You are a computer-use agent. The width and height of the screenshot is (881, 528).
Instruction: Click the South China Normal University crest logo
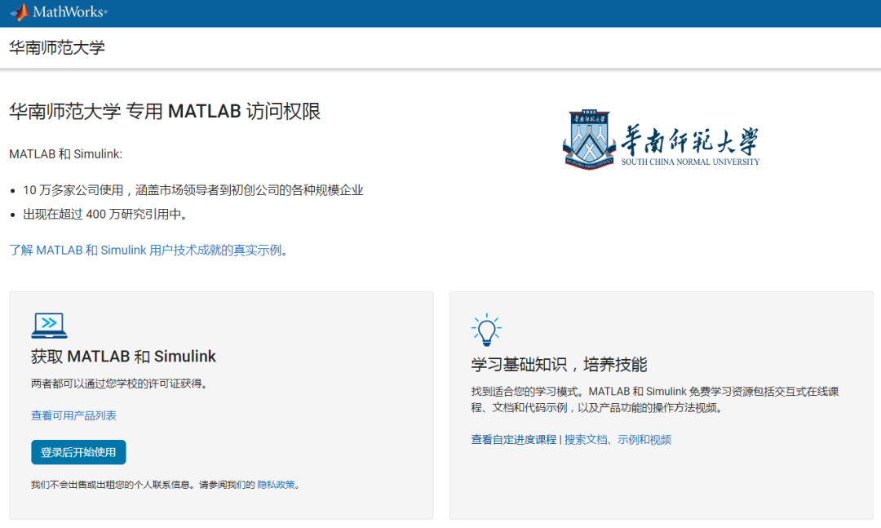tap(589, 140)
